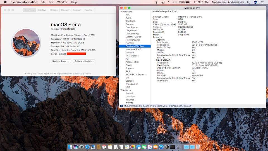Open Finder from the dock
This screenshot has width=268, height=151.
pos(70,147)
